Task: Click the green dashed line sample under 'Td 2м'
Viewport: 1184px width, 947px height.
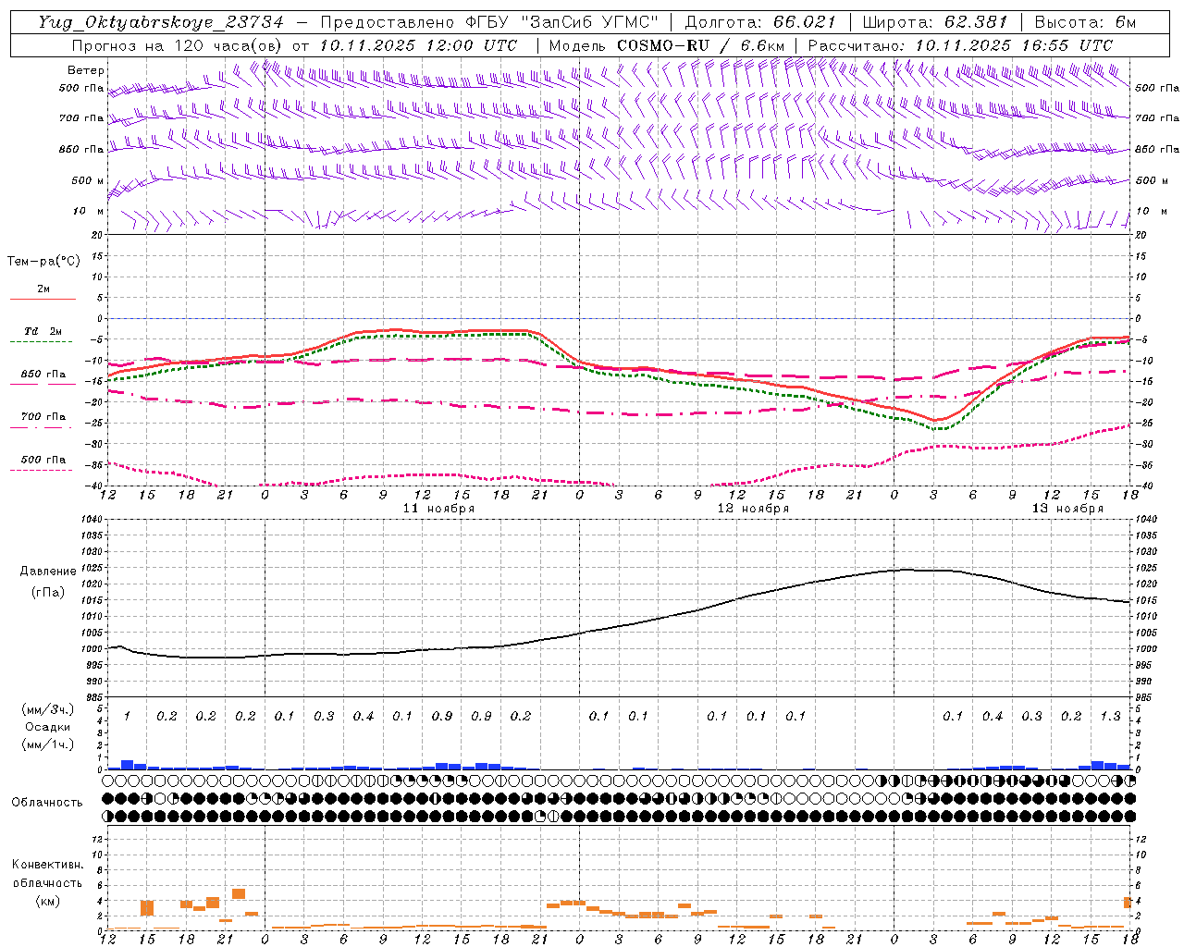Action: tap(41, 342)
